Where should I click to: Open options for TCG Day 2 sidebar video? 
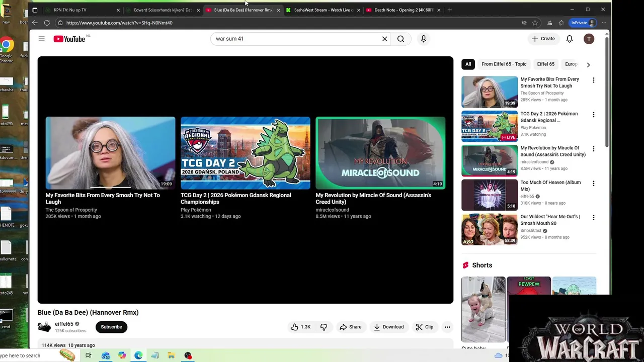pos(593,115)
